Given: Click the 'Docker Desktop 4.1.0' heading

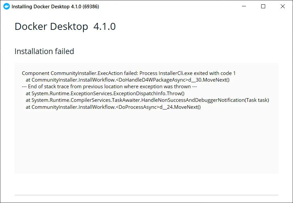Looking at the screenshot, I should coord(65,27).
